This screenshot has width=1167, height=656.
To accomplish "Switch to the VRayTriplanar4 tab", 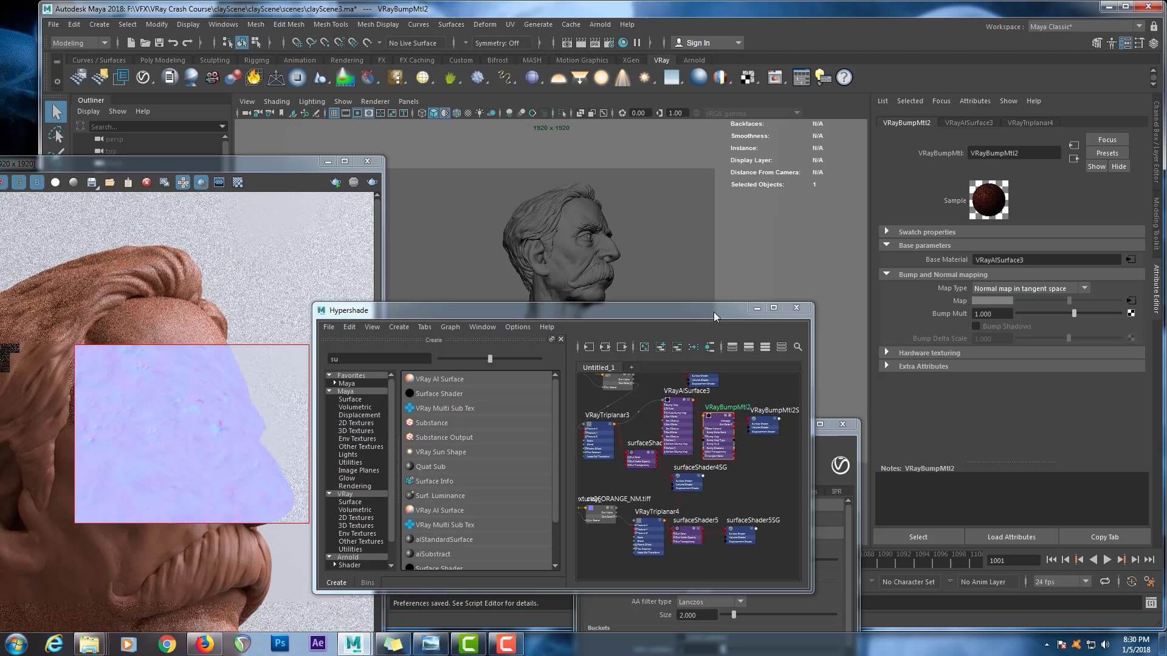I will (1030, 123).
